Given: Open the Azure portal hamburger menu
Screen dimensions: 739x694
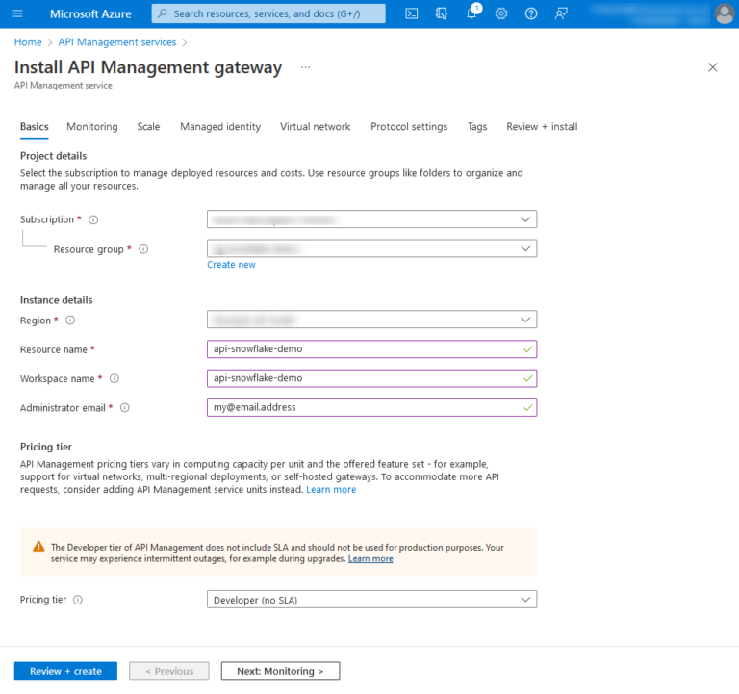Looking at the screenshot, I should click(16, 13).
